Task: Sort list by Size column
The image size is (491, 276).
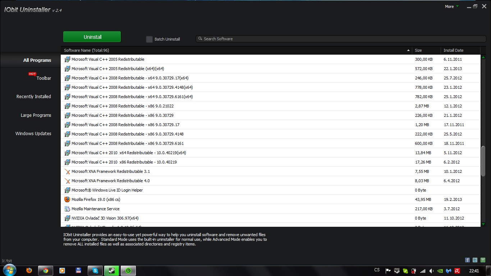Action: 426,50
